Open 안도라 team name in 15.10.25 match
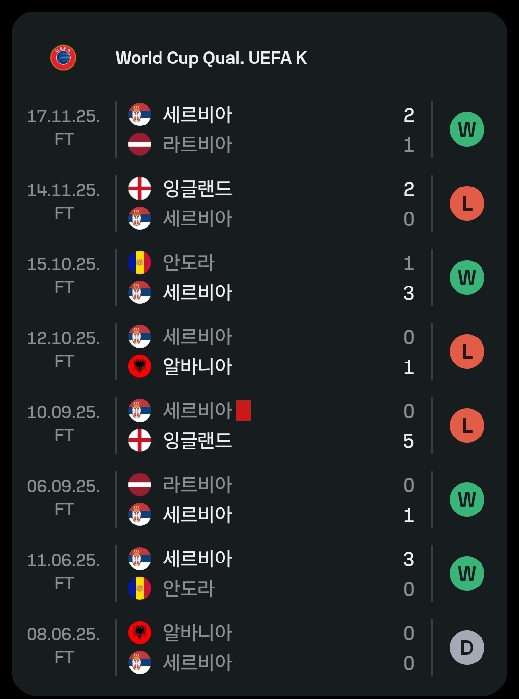The height and width of the screenshot is (699, 519). click(x=189, y=262)
